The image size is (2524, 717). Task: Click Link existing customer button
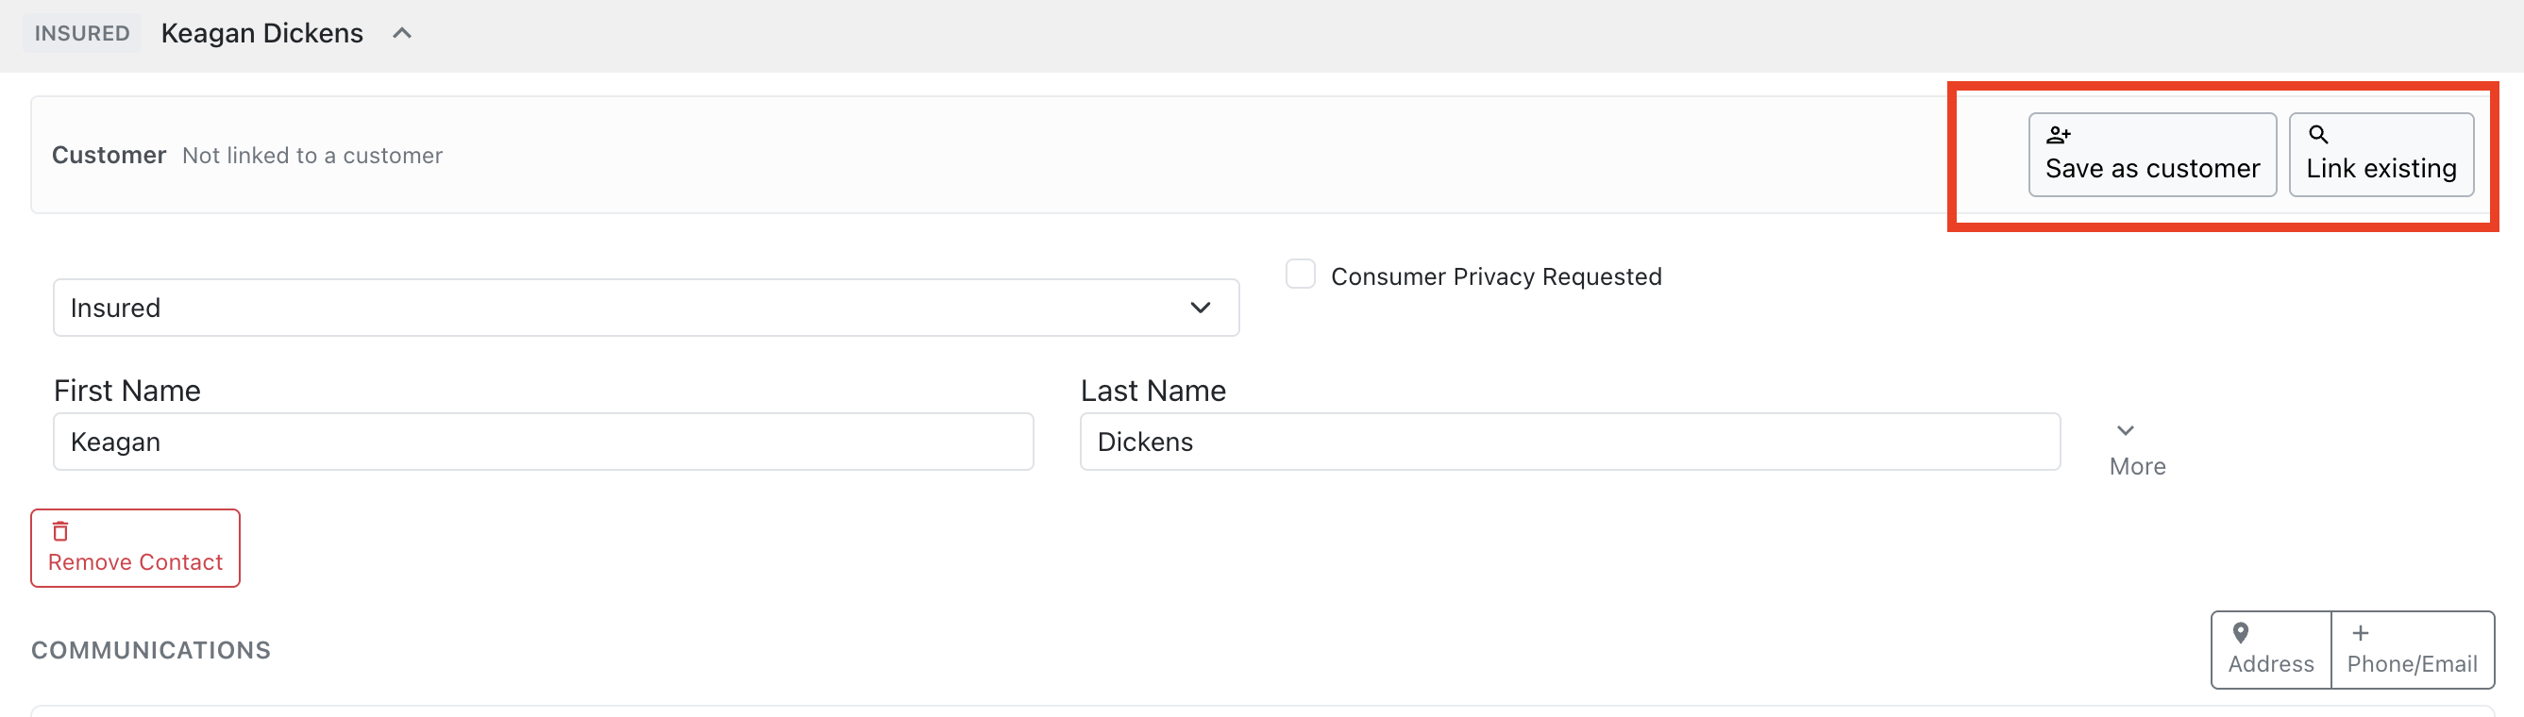coord(2381,155)
